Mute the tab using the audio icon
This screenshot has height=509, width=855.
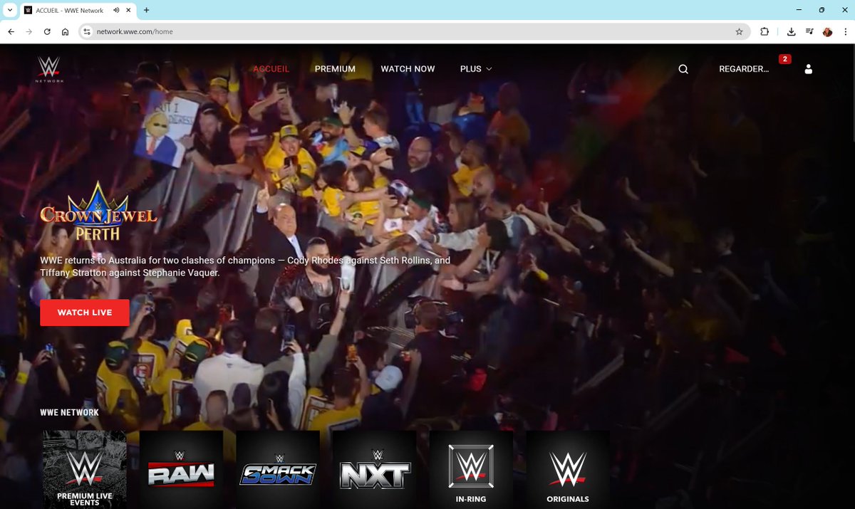tap(116, 11)
